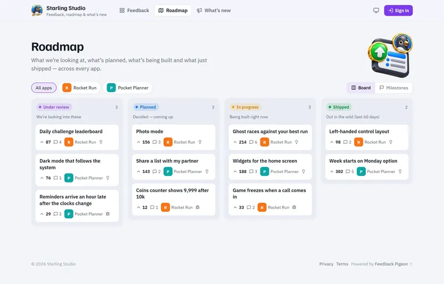Open Widgets for the home screen card
444x284 pixels.
tap(270, 166)
